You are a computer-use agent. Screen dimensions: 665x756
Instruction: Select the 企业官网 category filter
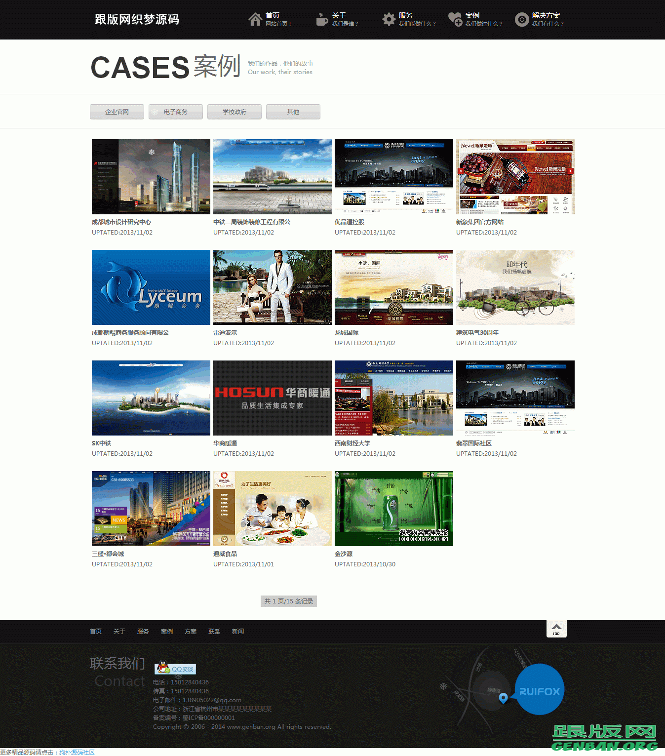[117, 112]
